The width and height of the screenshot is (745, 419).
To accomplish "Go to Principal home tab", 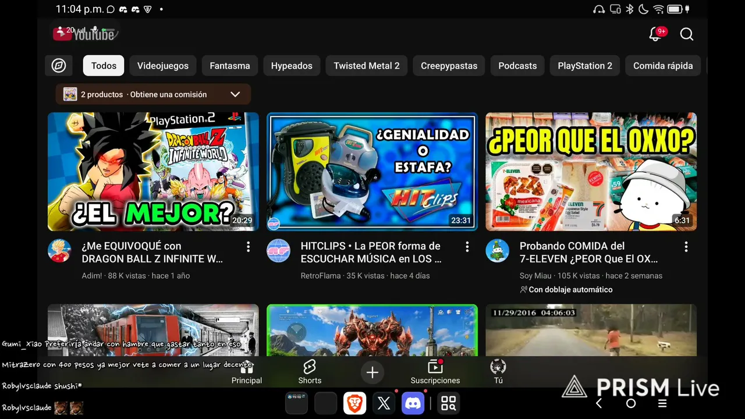I will click(x=247, y=372).
